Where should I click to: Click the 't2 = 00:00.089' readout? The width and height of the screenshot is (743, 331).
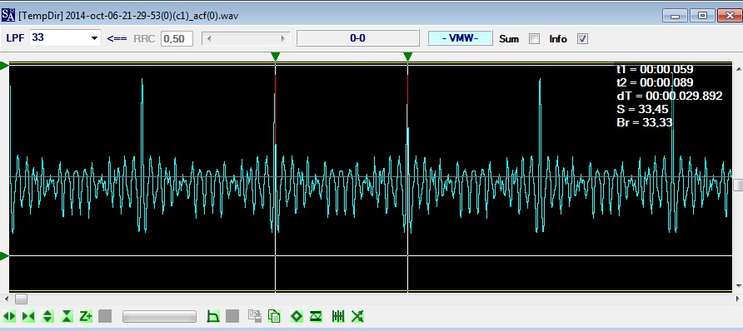coord(655,83)
